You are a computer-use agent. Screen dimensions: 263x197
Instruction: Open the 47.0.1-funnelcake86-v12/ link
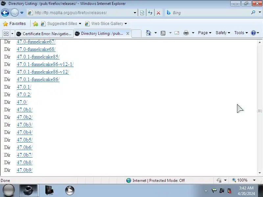pyautogui.click(x=43, y=72)
